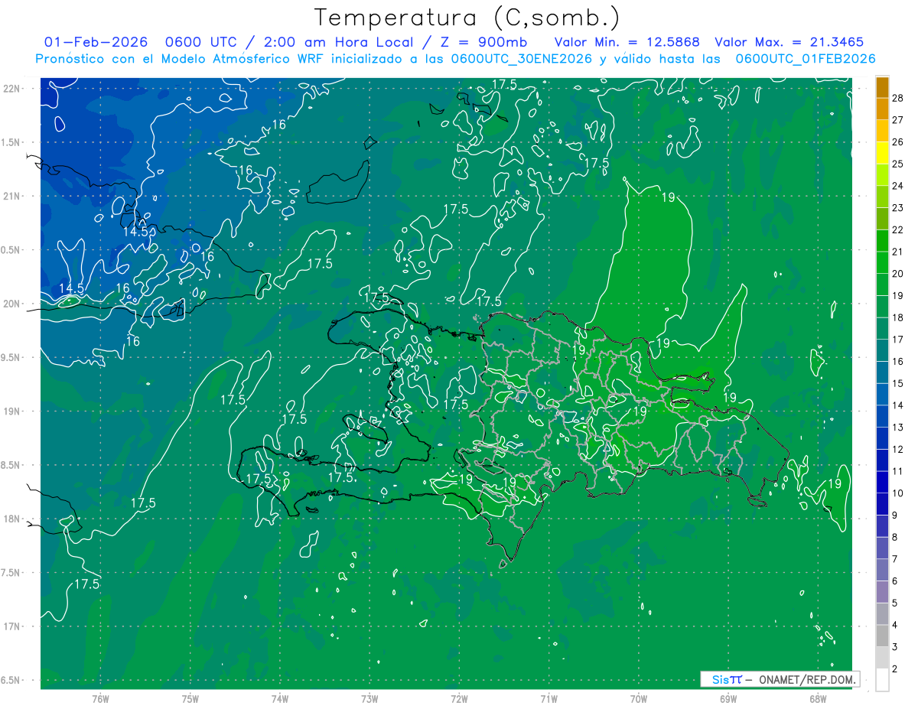Click the '18N' latitude axis label
The image size is (918, 709).
pyautogui.click(x=12, y=519)
